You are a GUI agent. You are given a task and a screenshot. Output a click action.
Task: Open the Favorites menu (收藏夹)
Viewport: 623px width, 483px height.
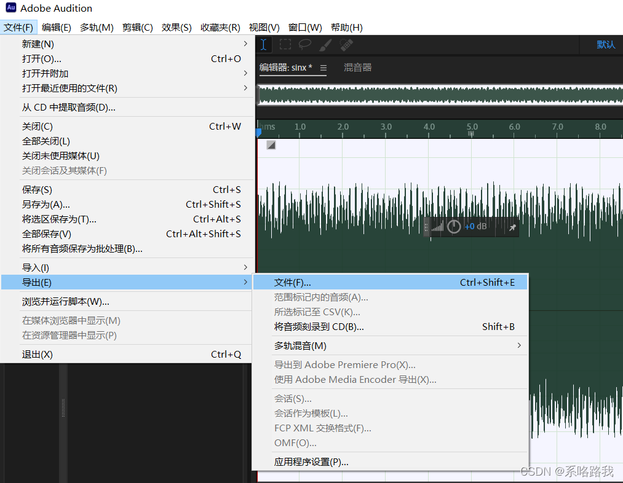click(220, 28)
